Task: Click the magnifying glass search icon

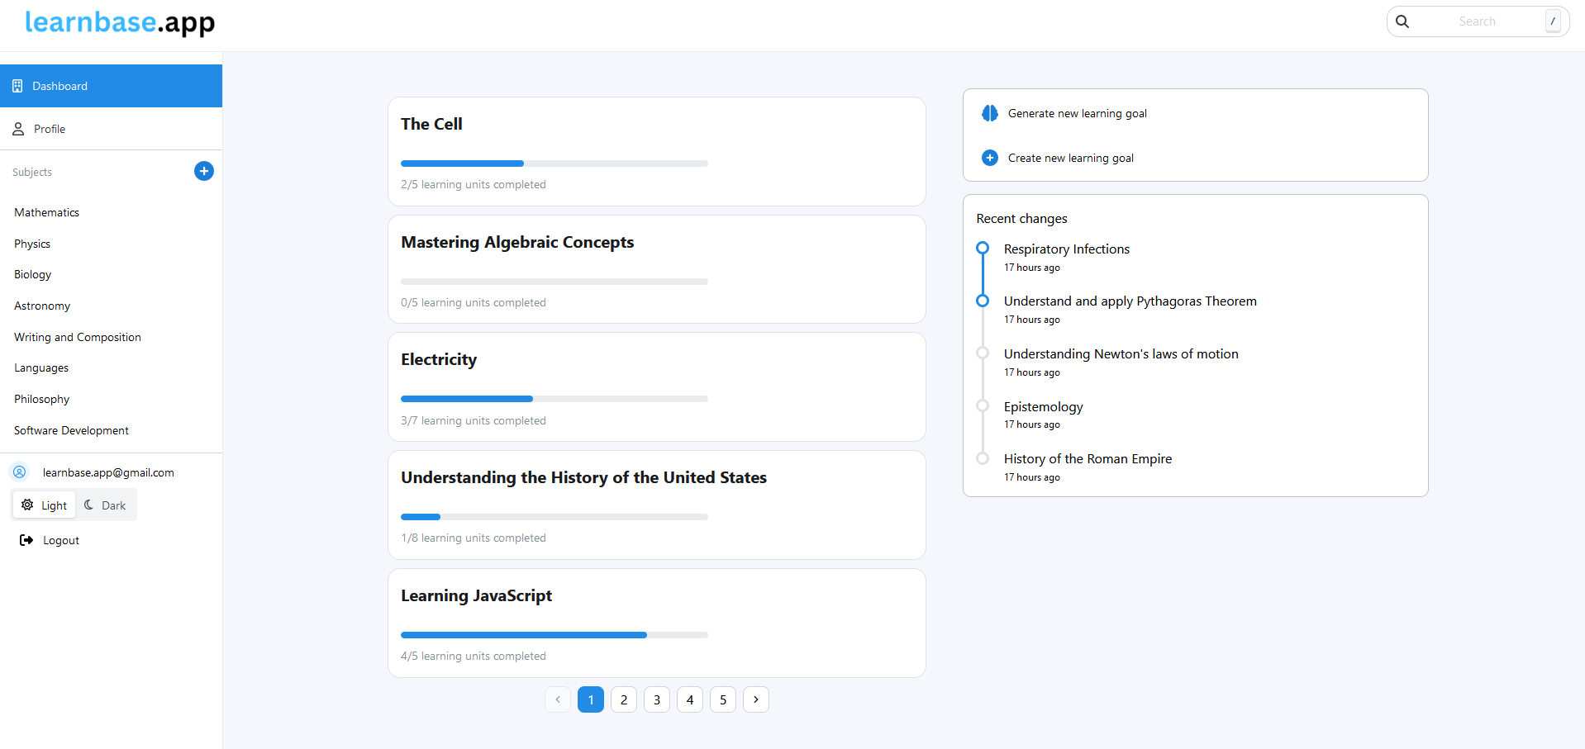Action: coord(1402,21)
